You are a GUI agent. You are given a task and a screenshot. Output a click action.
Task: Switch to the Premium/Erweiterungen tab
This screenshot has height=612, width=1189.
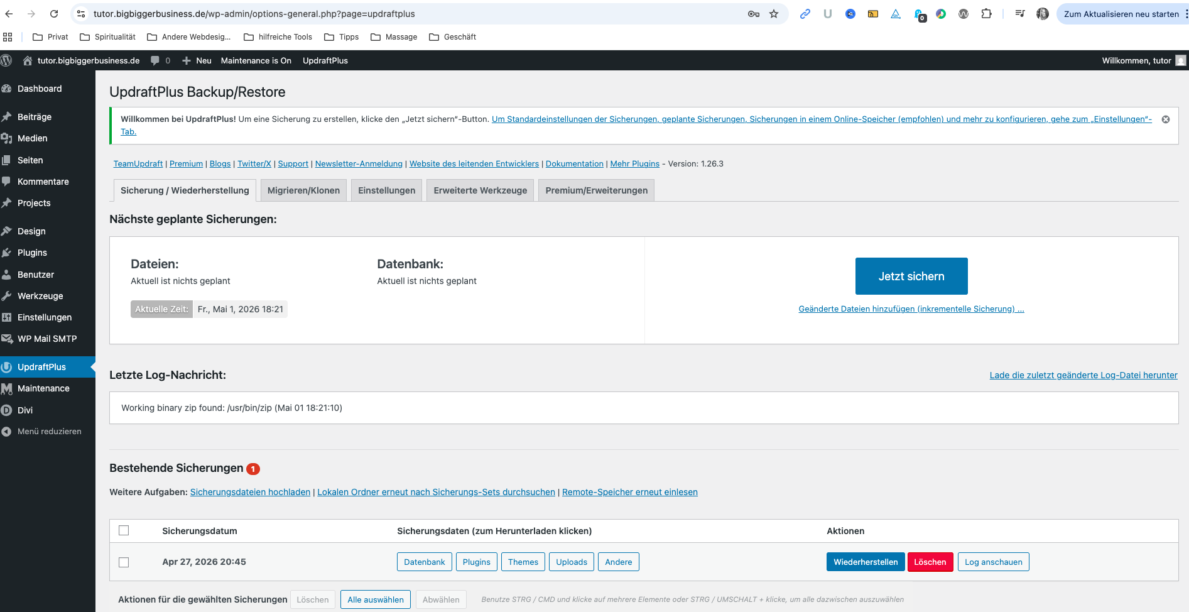point(597,190)
